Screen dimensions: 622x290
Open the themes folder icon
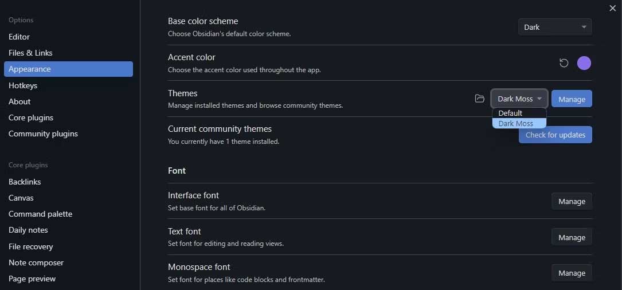[x=480, y=99]
